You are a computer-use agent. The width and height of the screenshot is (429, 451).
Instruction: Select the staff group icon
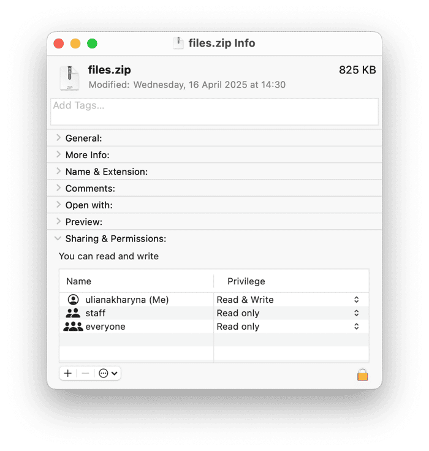pyautogui.click(x=73, y=313)
